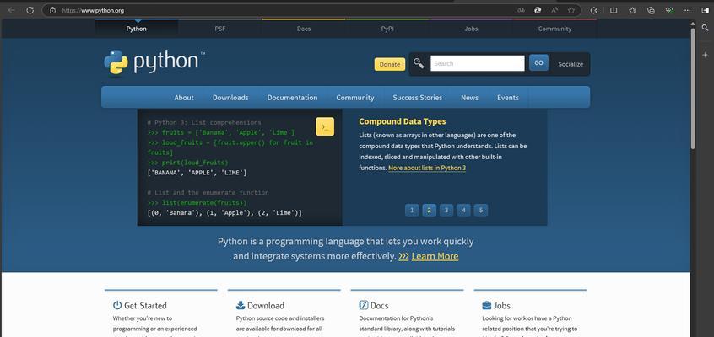
Task: Switch to the Community top tab
Action: [554, 29]
